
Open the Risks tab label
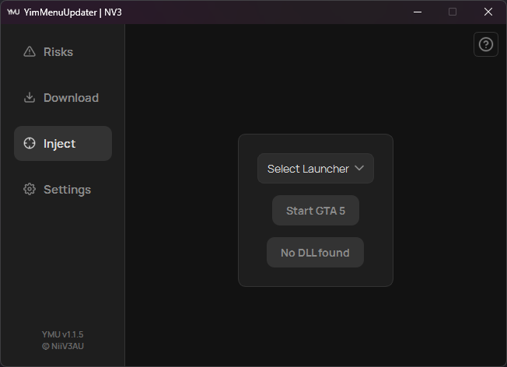[x=58, y=52]
